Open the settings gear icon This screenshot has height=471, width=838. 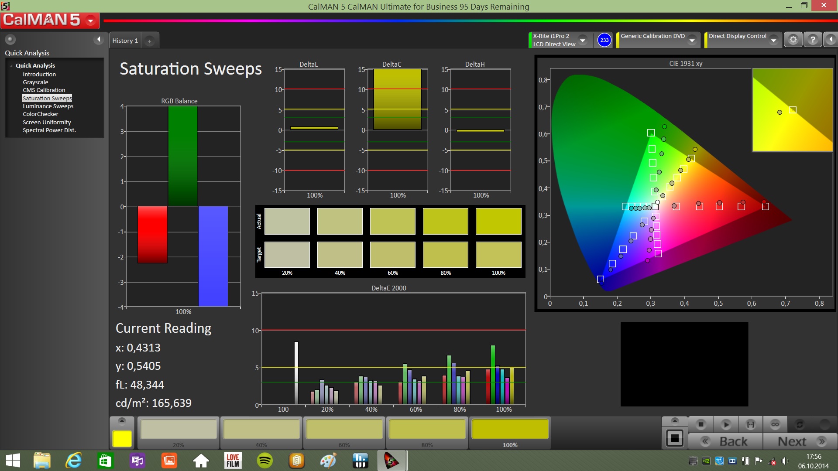pyautogui.click(x=793, y=40)
